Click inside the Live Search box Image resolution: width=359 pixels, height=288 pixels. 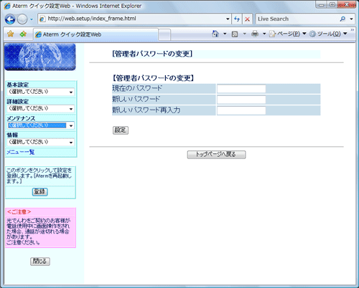coord(297,19)
